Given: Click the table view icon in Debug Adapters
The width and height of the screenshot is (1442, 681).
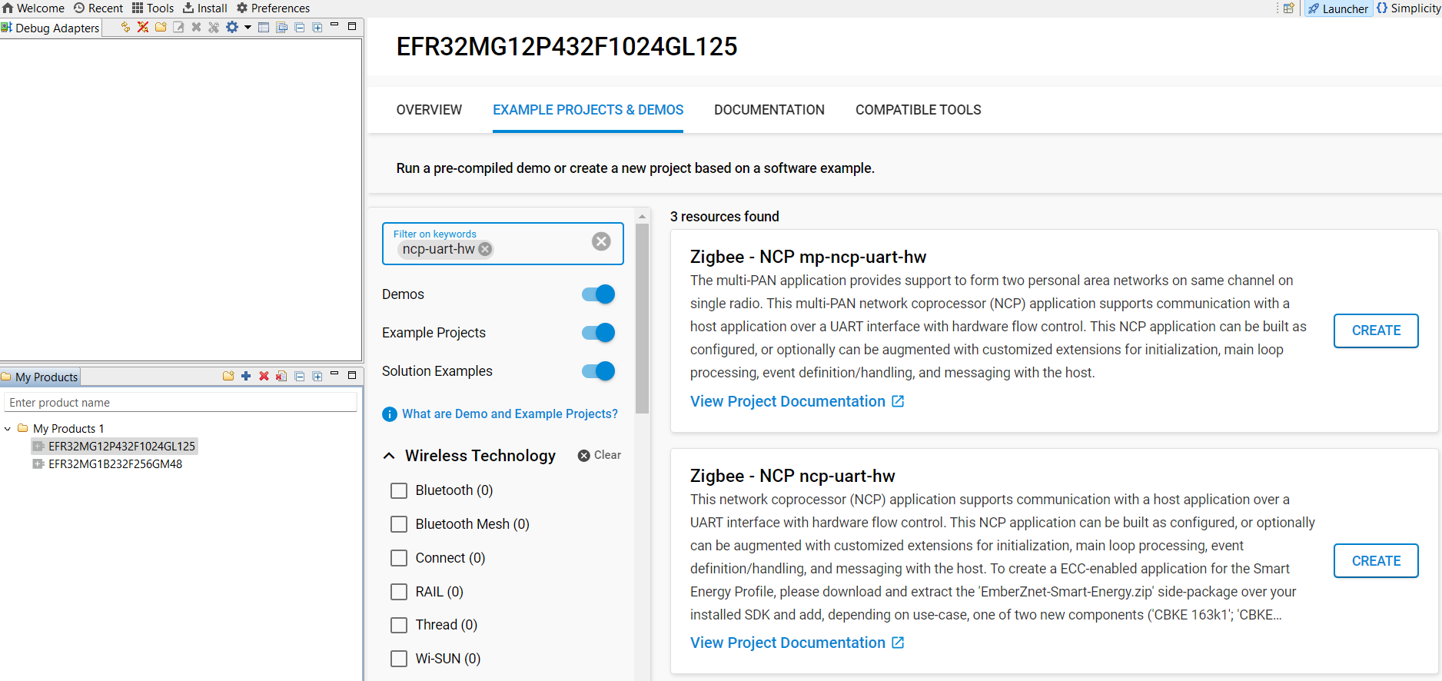Looking at the screenshot, I should (264, 27).
